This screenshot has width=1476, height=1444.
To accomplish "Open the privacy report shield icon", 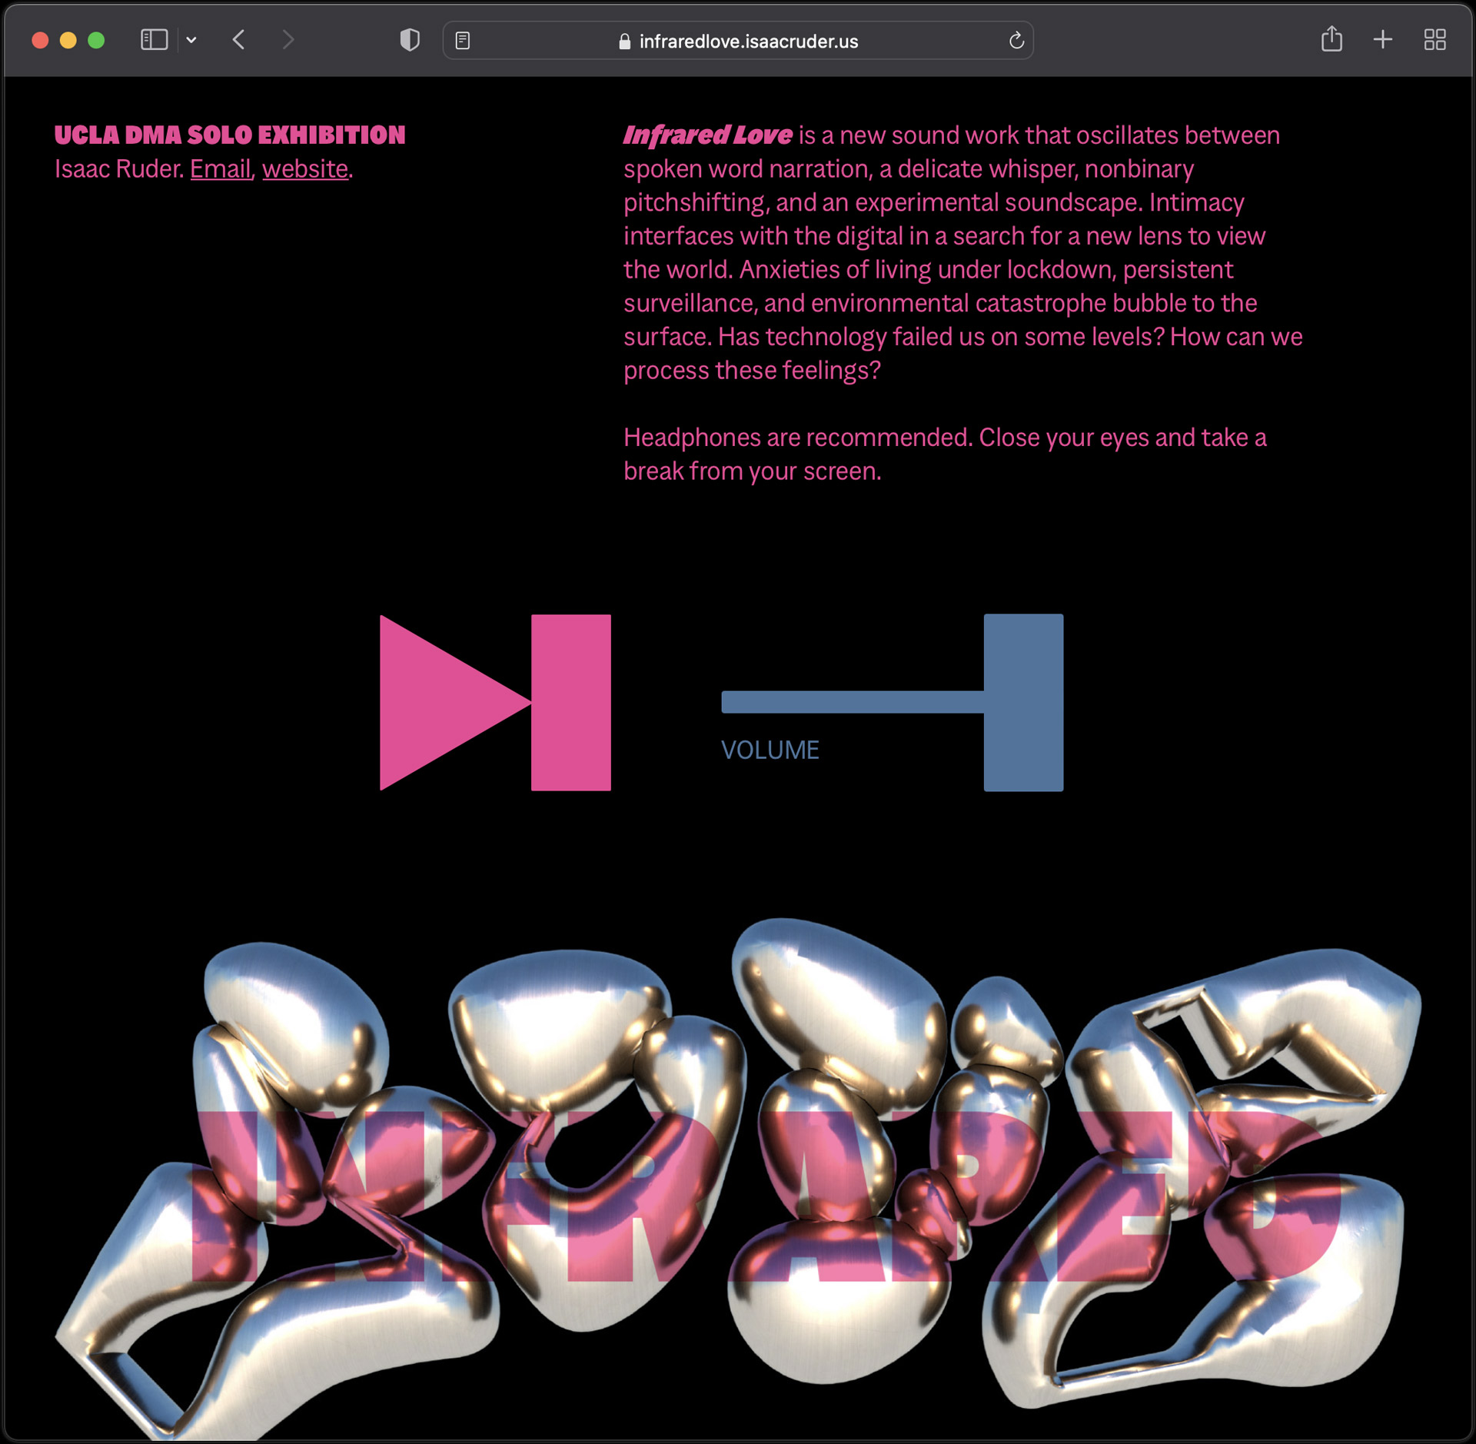I will click(410, 40).
